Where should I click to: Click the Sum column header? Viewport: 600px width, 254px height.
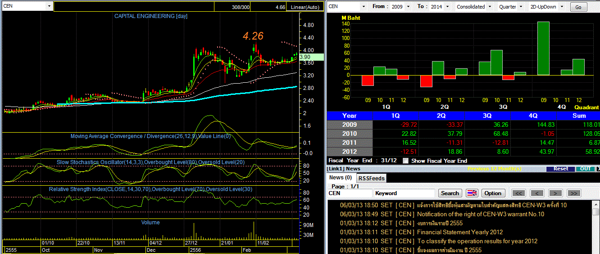point(579,116)
